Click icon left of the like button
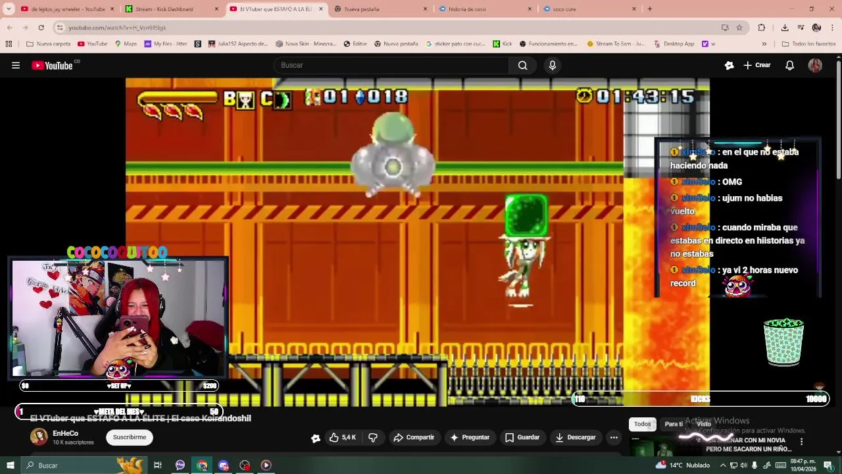 (316, 438)
